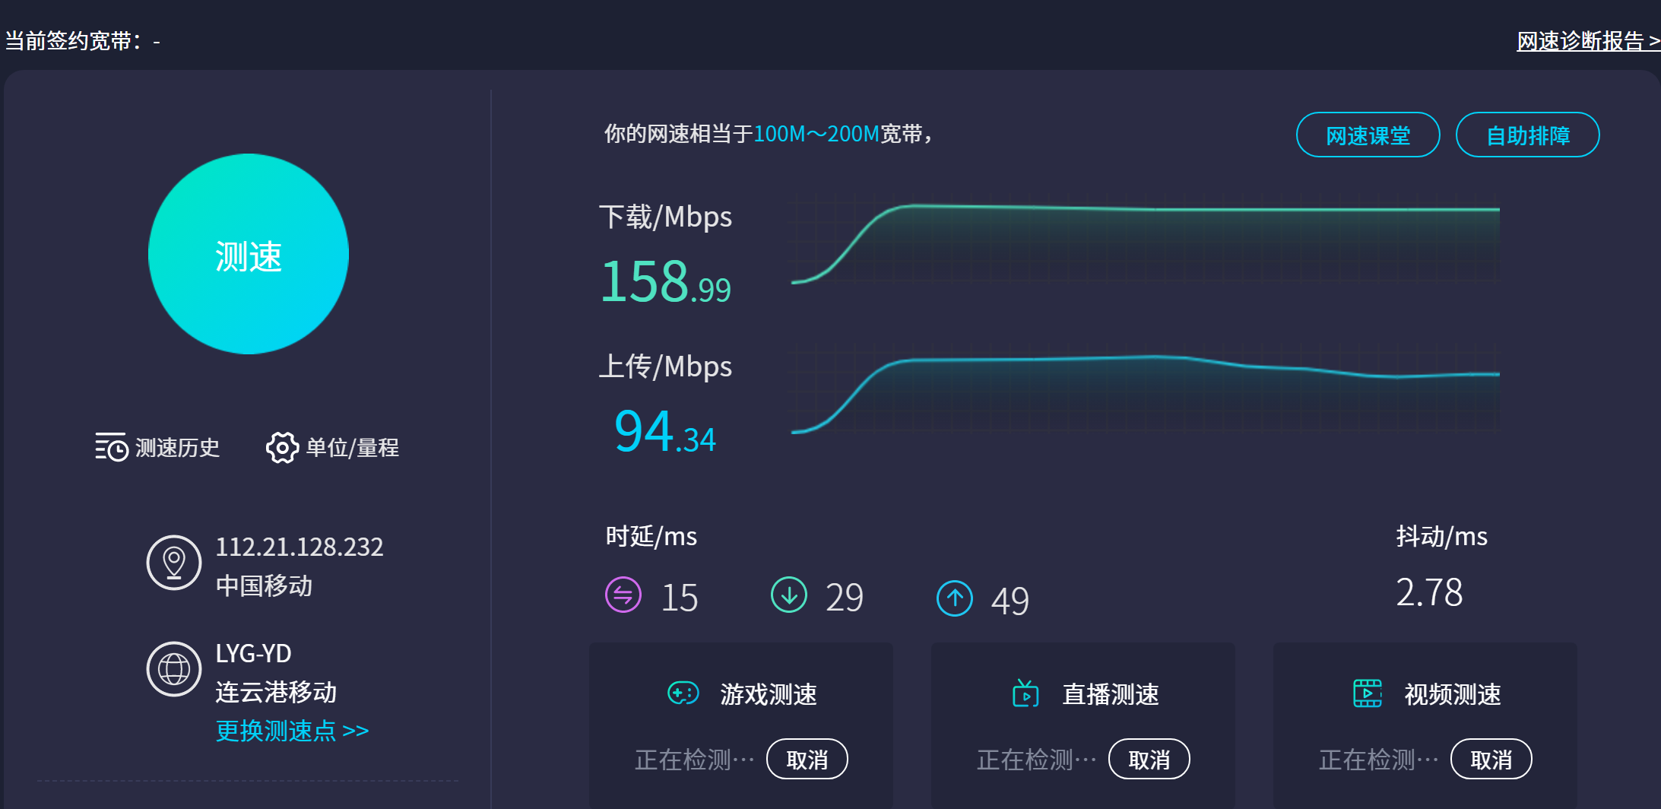Click the 单位/量程 gear icon
Screen dimensions: 1661x809
click(282, 447)
